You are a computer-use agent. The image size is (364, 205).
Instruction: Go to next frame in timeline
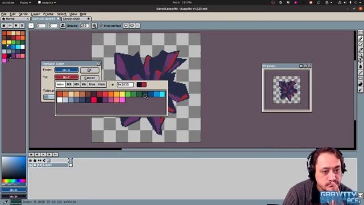pos(49,154)
